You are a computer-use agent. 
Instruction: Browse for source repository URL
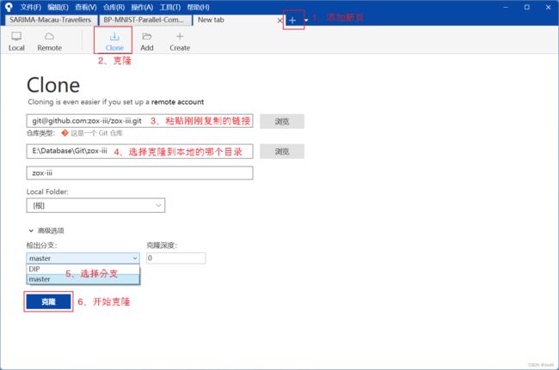pos(281,121)
